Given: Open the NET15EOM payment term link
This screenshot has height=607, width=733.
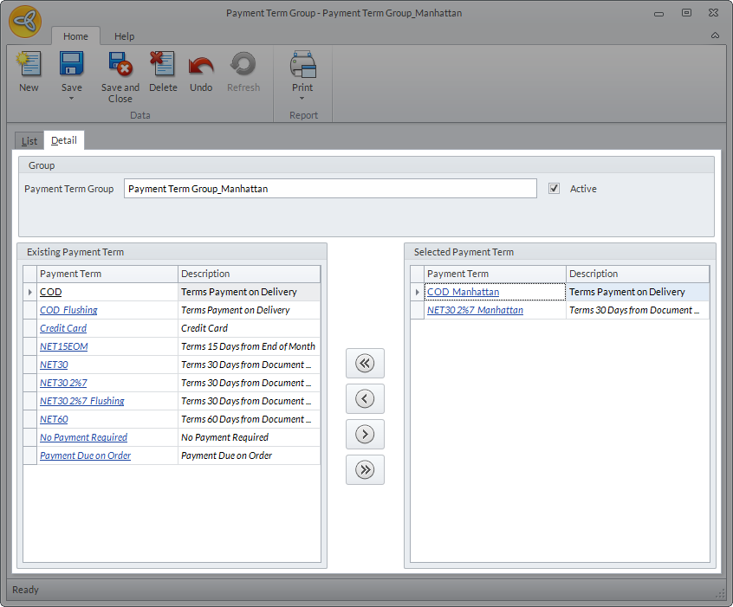Looking at the screenshot, I should (x=64, y=346).
